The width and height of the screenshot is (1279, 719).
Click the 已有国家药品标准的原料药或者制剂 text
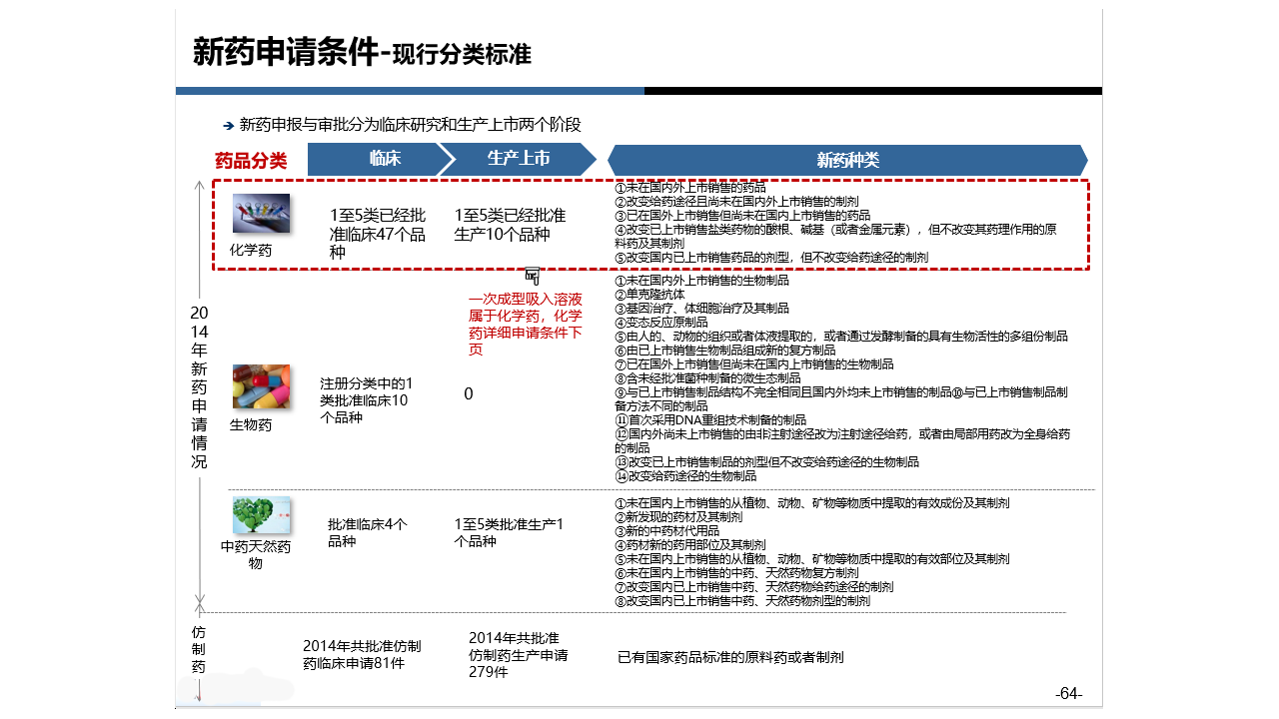pos(730,657)
